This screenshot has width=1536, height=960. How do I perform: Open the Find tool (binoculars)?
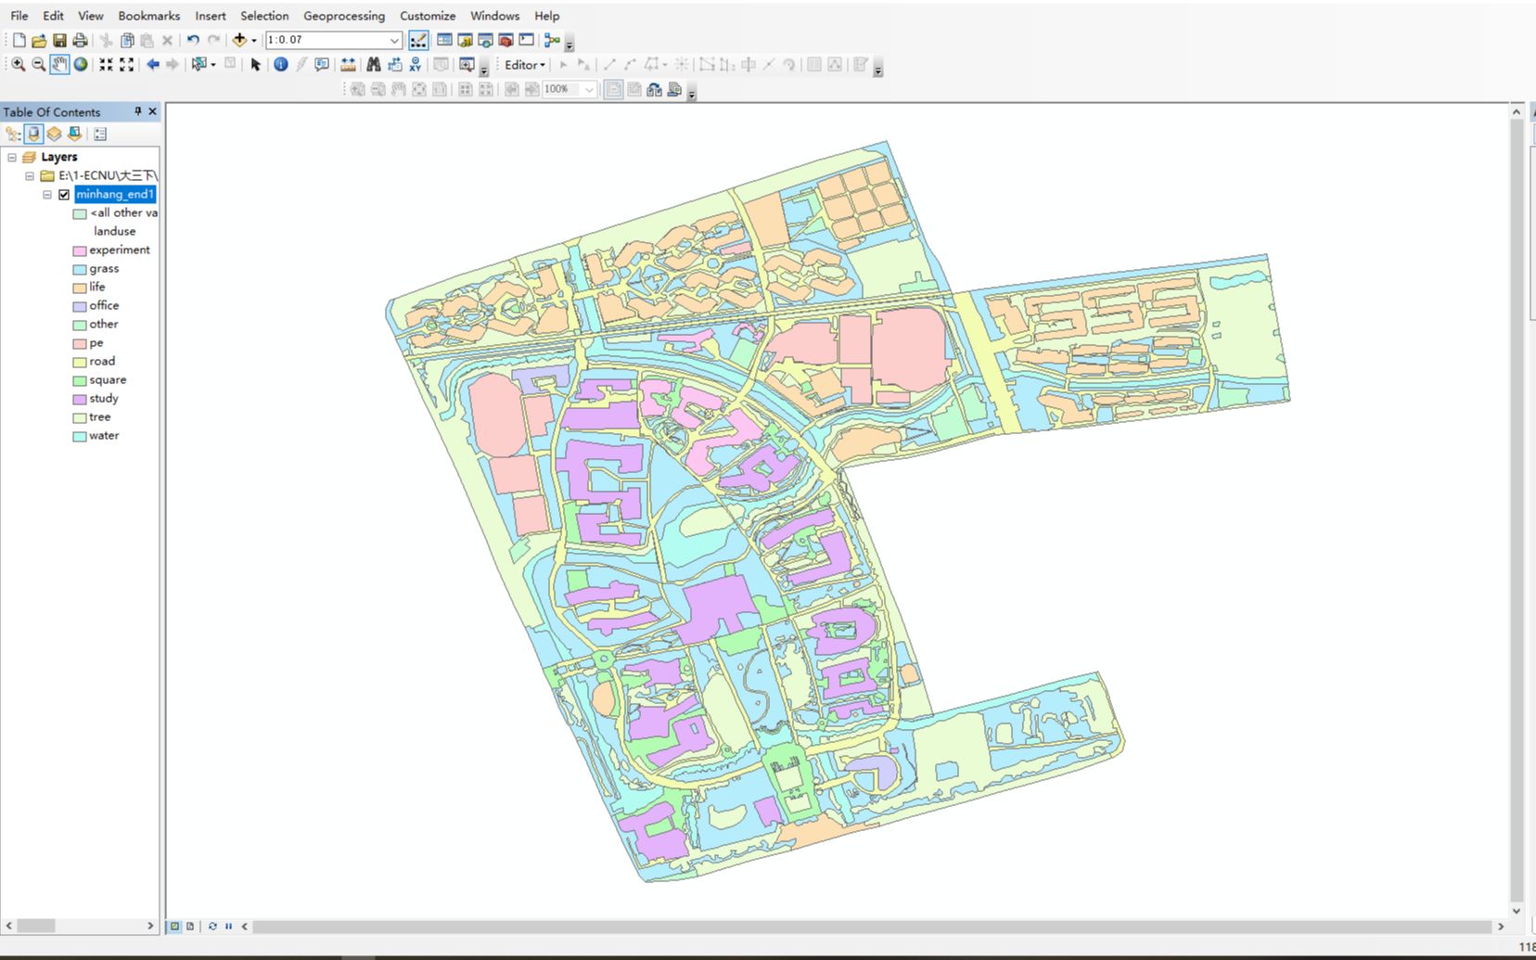point(374,64)
